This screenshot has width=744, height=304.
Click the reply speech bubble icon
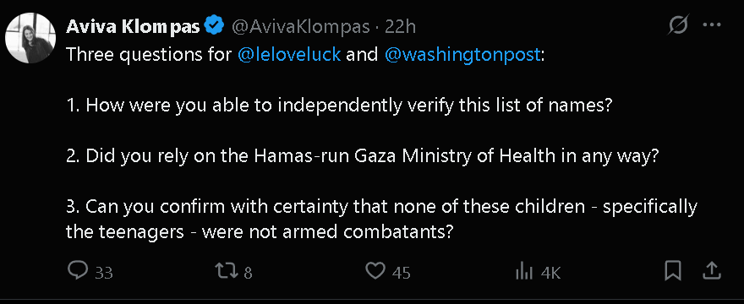coord(78,271)
